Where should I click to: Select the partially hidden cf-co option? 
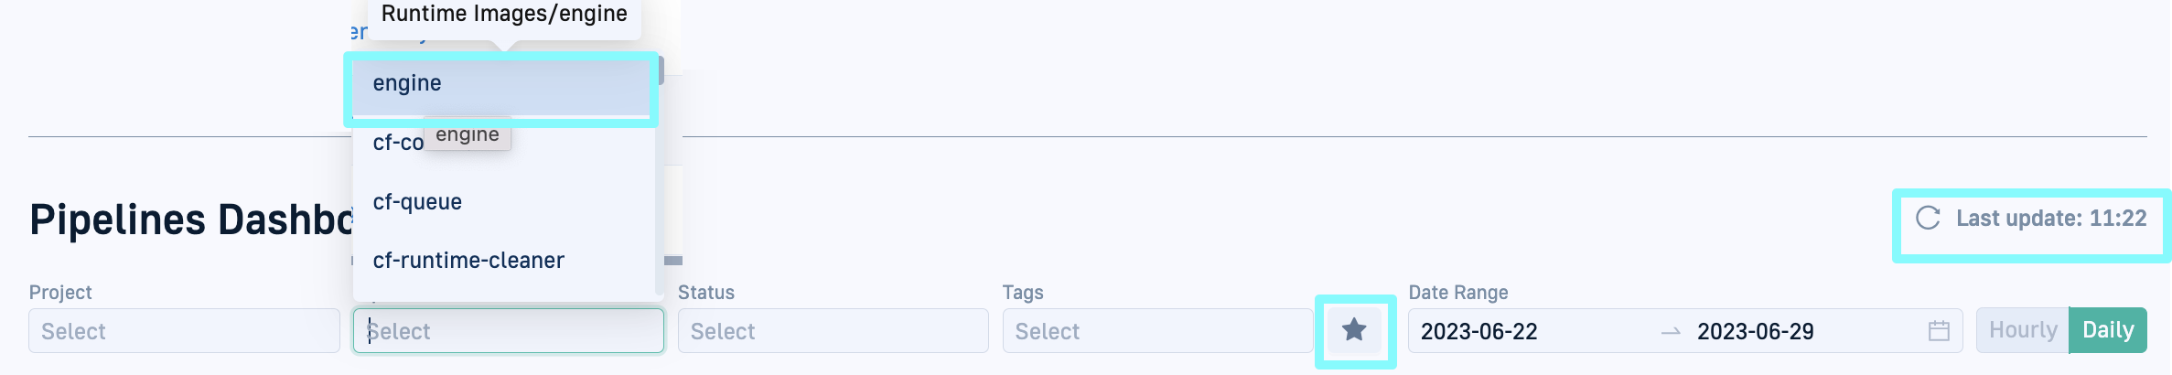(x=395, y=144)
